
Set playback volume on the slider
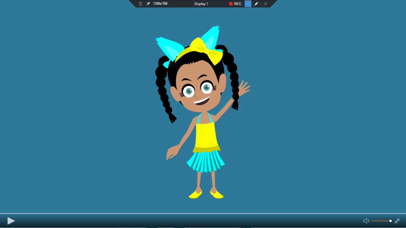[381, 221]
